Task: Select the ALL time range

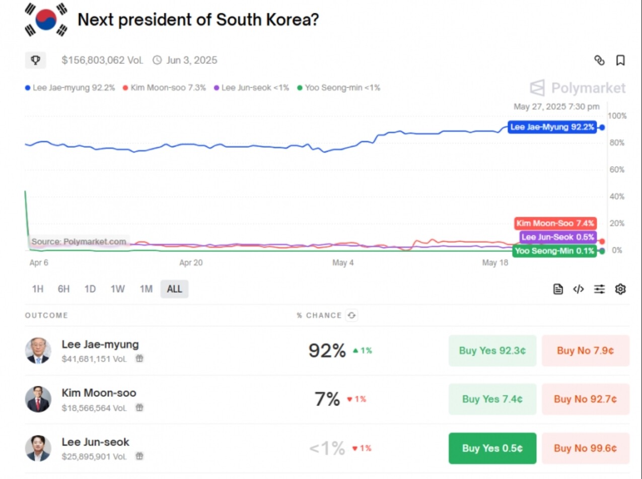Action: tap(174, 289)
